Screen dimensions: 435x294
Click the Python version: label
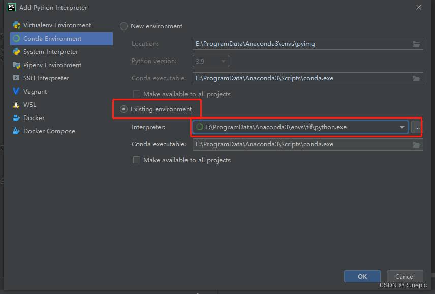point(154,61)
